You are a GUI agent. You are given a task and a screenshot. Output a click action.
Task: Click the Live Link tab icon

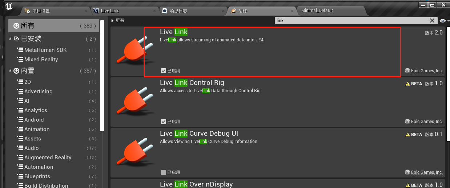pos(96,11)
